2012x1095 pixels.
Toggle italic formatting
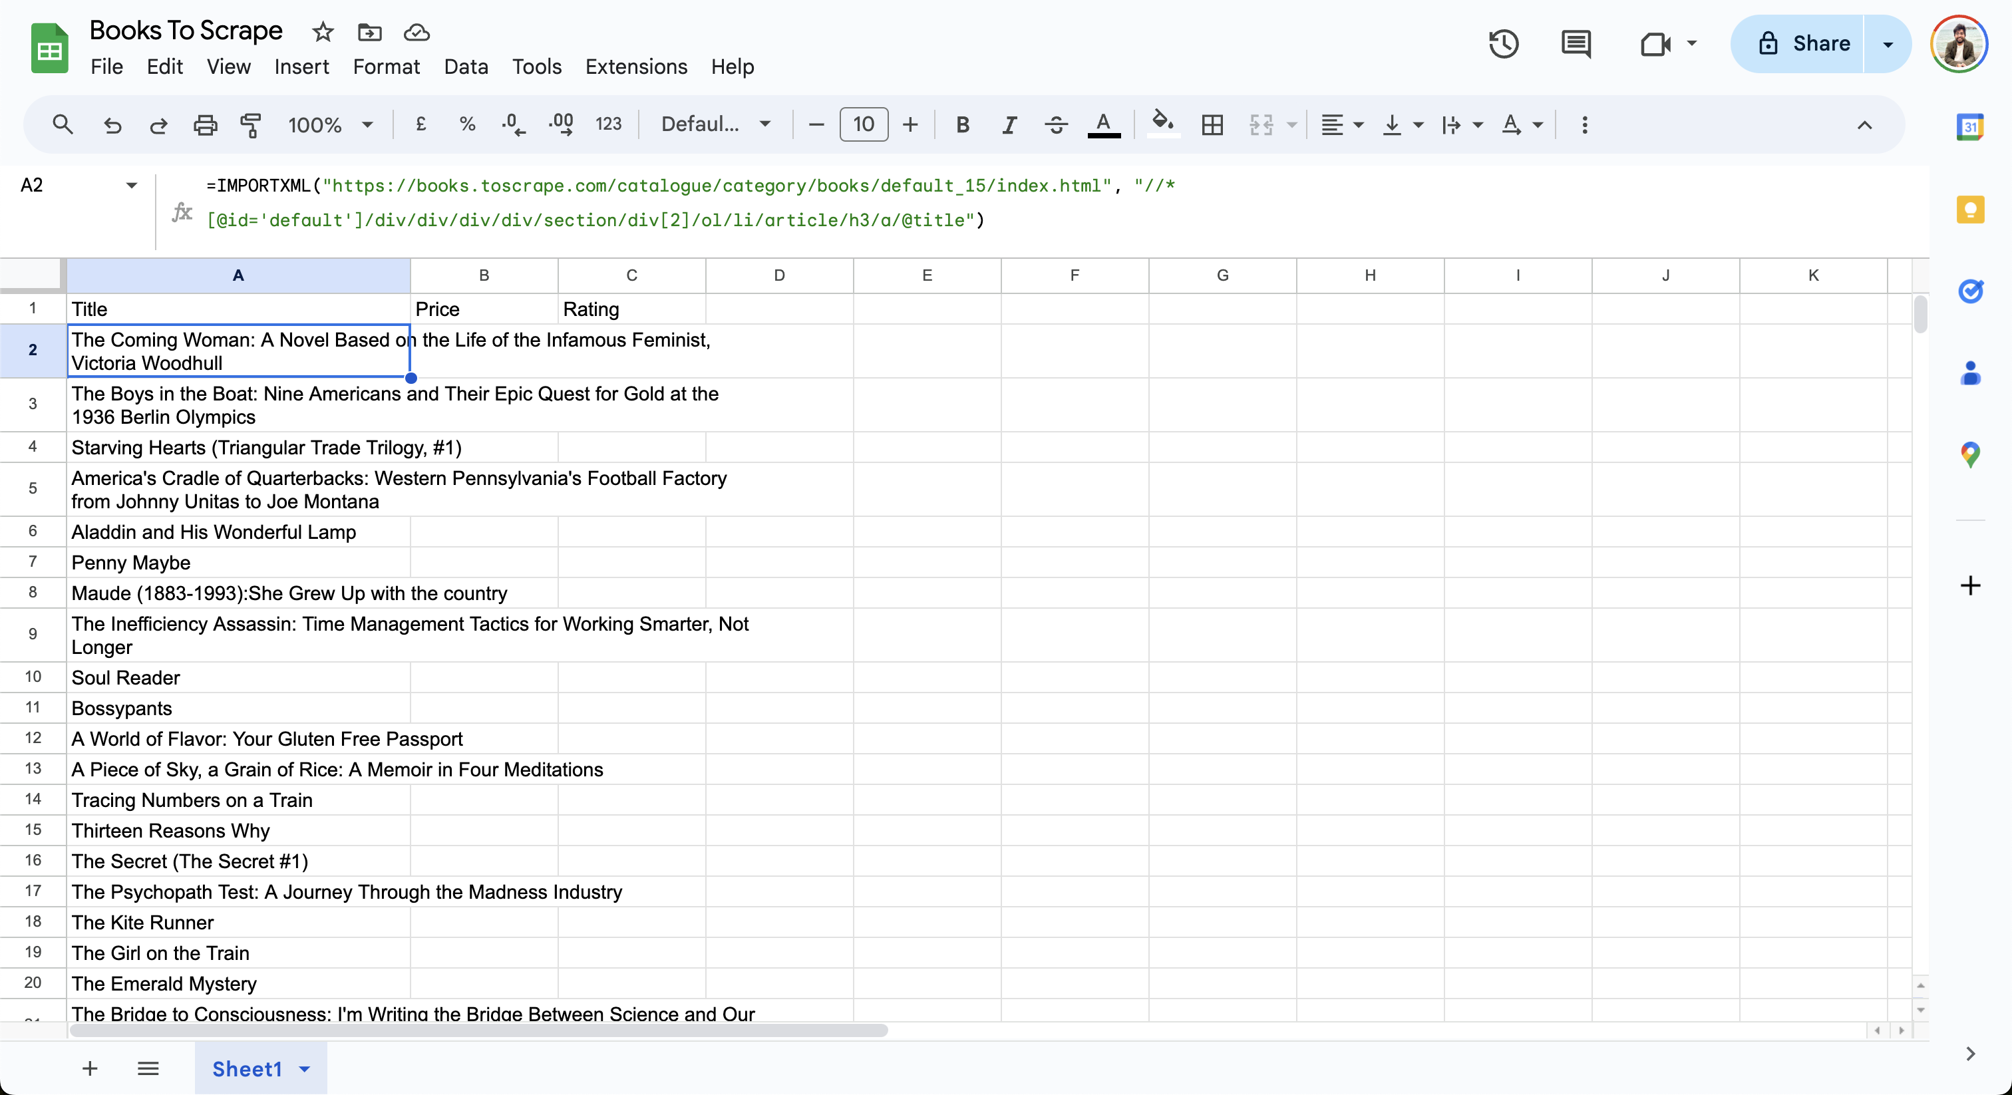[1009, 124]
